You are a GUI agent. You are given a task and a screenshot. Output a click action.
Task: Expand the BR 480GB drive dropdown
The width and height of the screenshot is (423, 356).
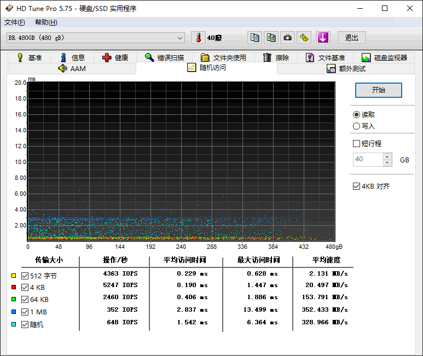click(x=181, y=38)
